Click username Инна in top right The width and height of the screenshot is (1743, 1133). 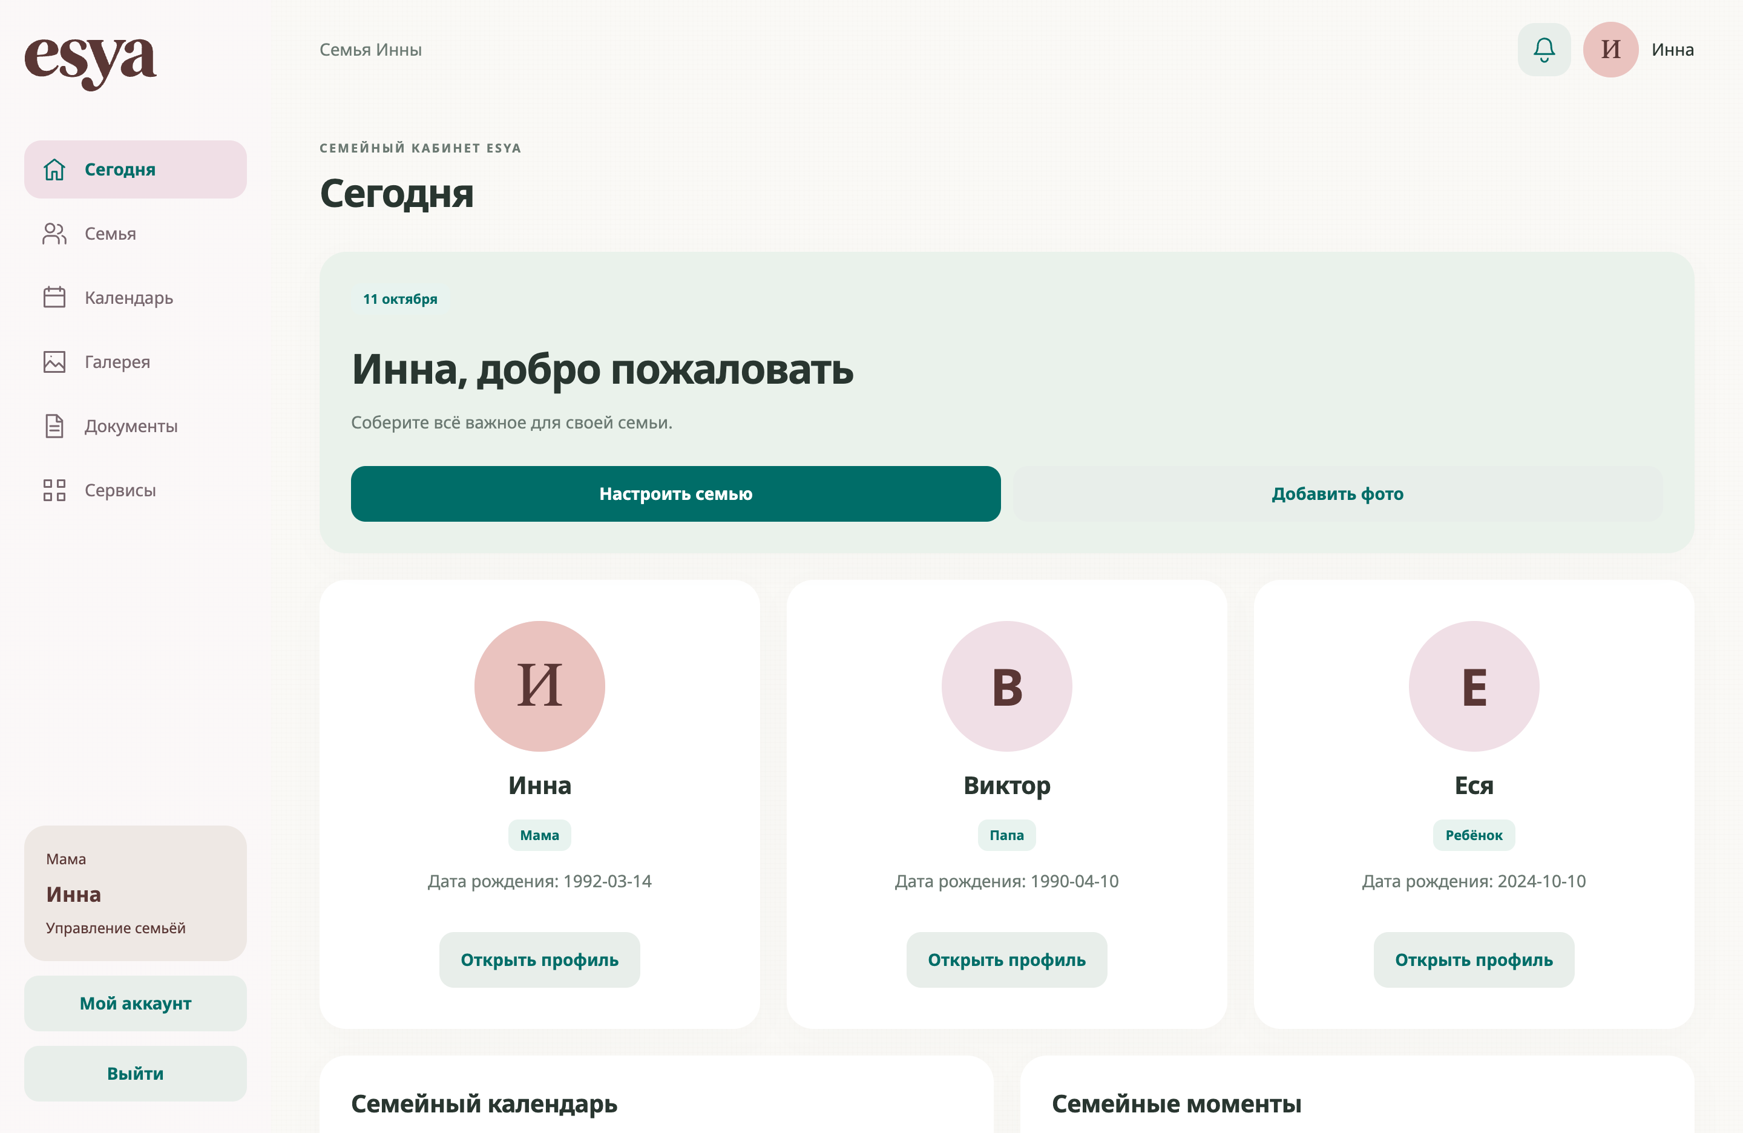point(1673,50)
